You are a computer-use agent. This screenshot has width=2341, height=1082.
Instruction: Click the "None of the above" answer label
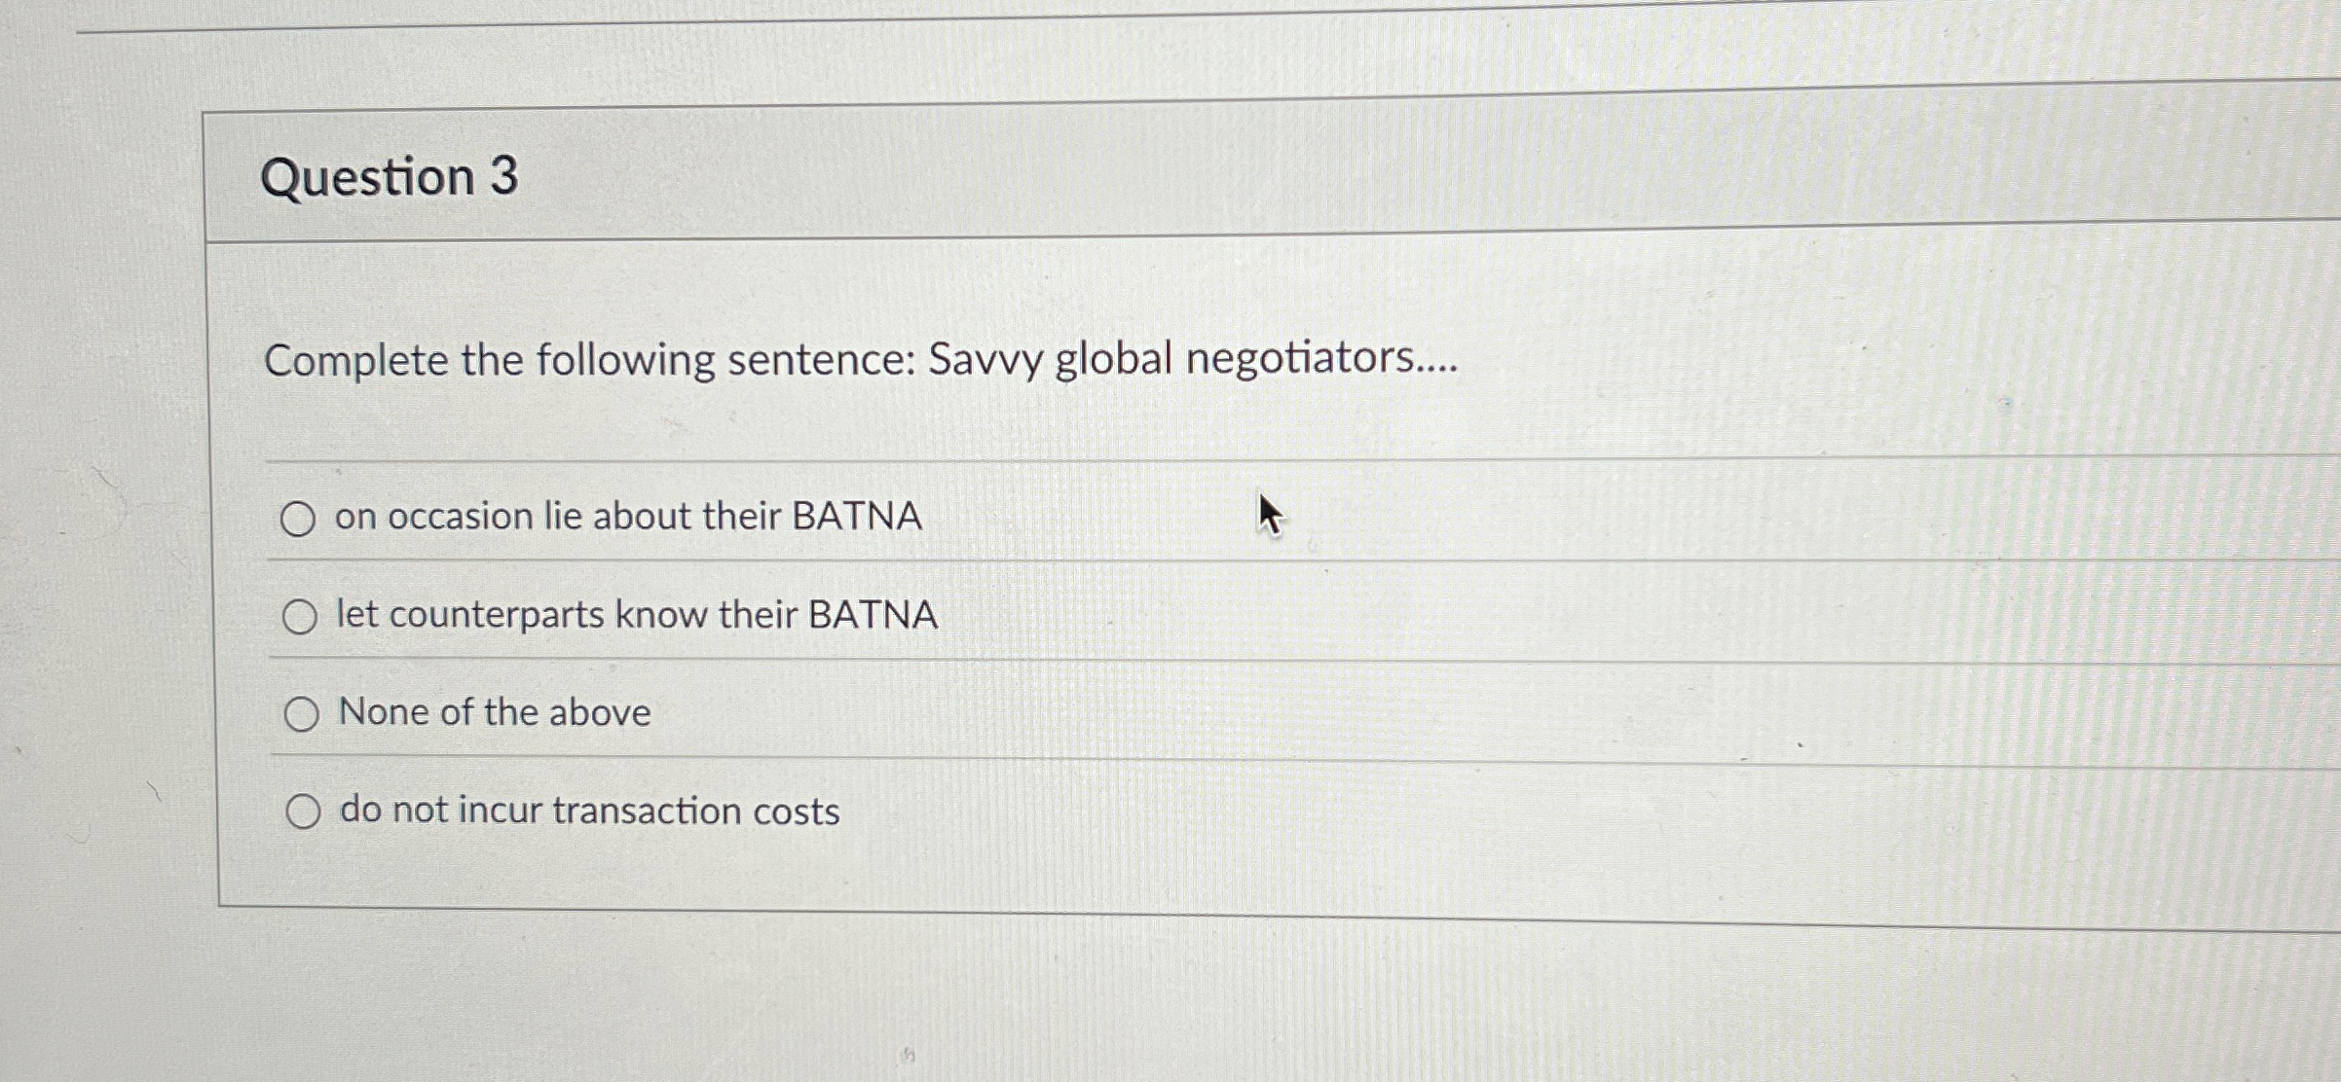point(493,712)
